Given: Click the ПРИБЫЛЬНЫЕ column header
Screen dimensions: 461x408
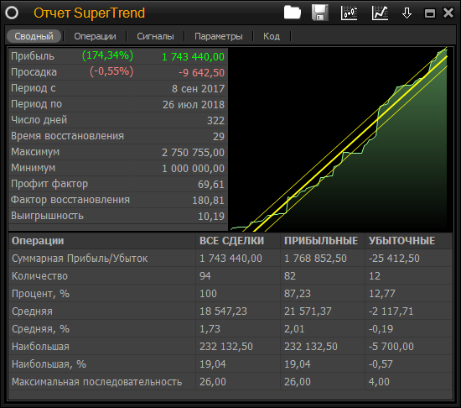Looking at the screenshot, I should coord(321,241).
